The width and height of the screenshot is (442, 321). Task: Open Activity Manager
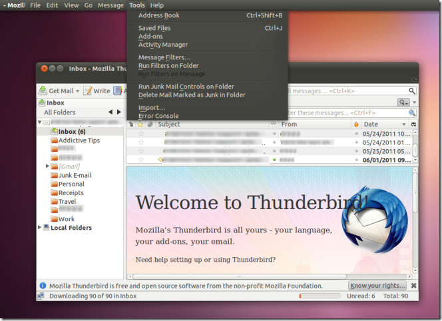point(208,45)
